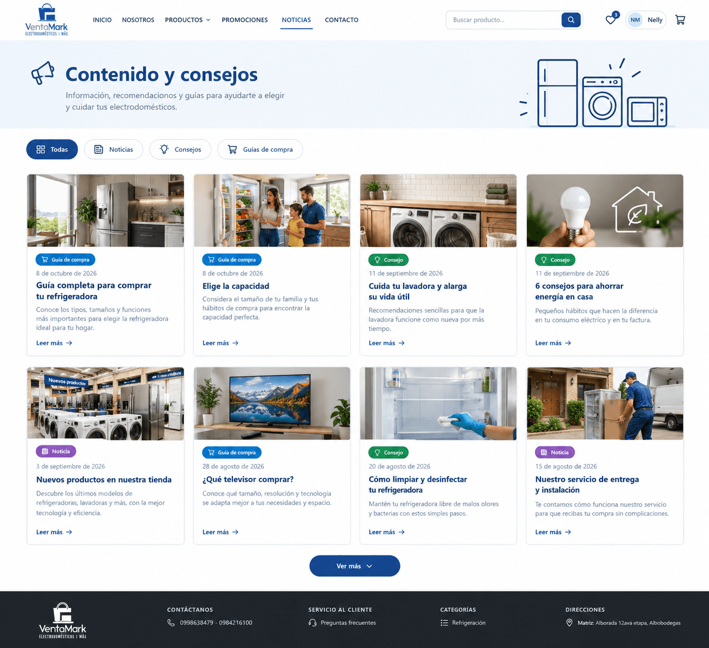Filter by Guías de compra
The height and width of the screenshot is (648, 709).
pos(260,149)
